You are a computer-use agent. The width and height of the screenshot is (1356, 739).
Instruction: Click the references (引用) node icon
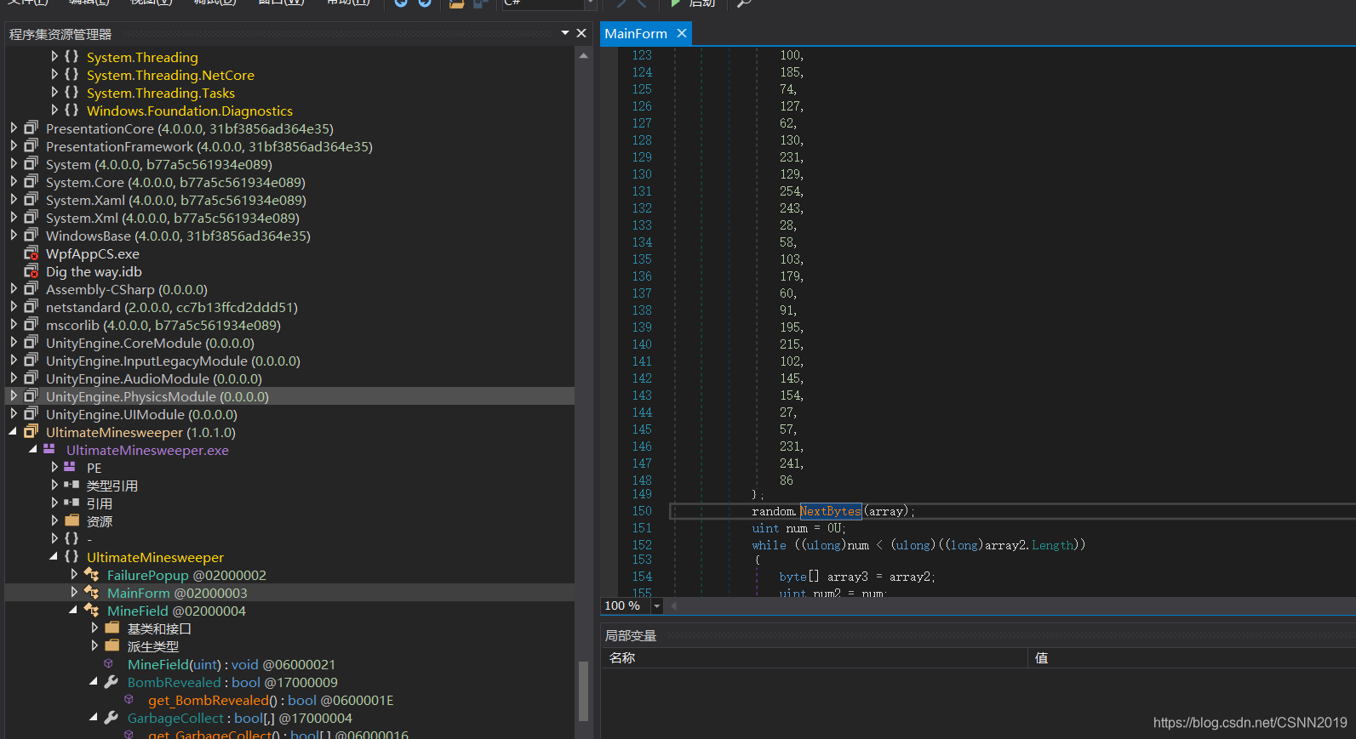point(72,503)
